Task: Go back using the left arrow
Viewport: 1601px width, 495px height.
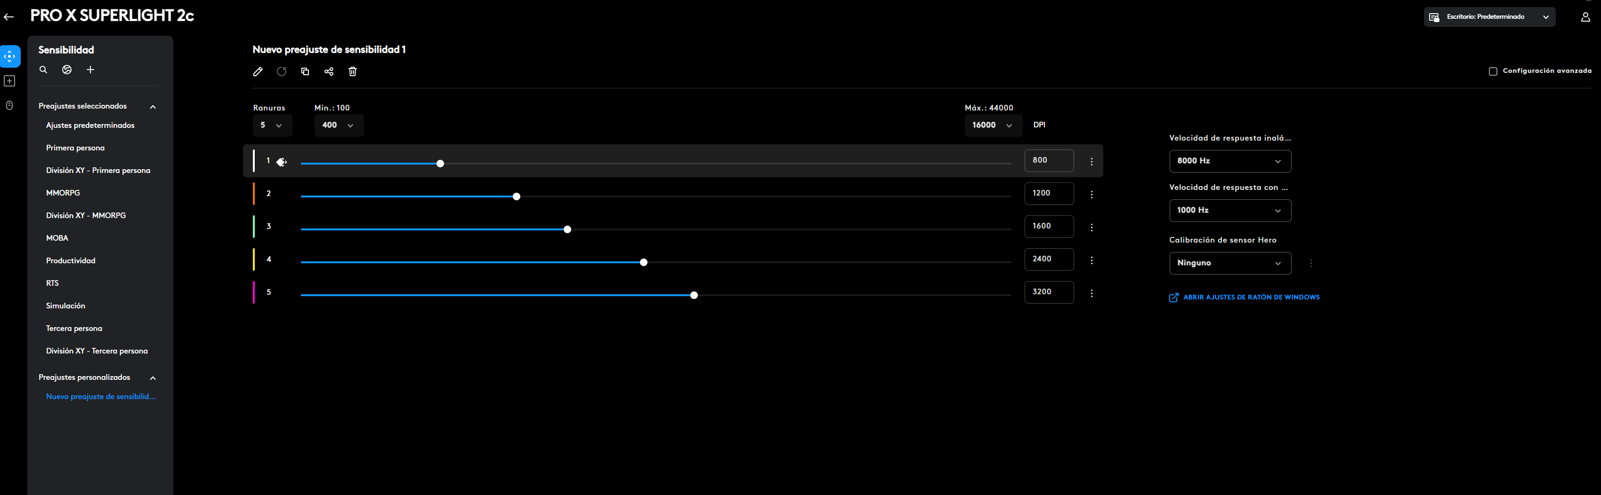Action: coord(8,17)
